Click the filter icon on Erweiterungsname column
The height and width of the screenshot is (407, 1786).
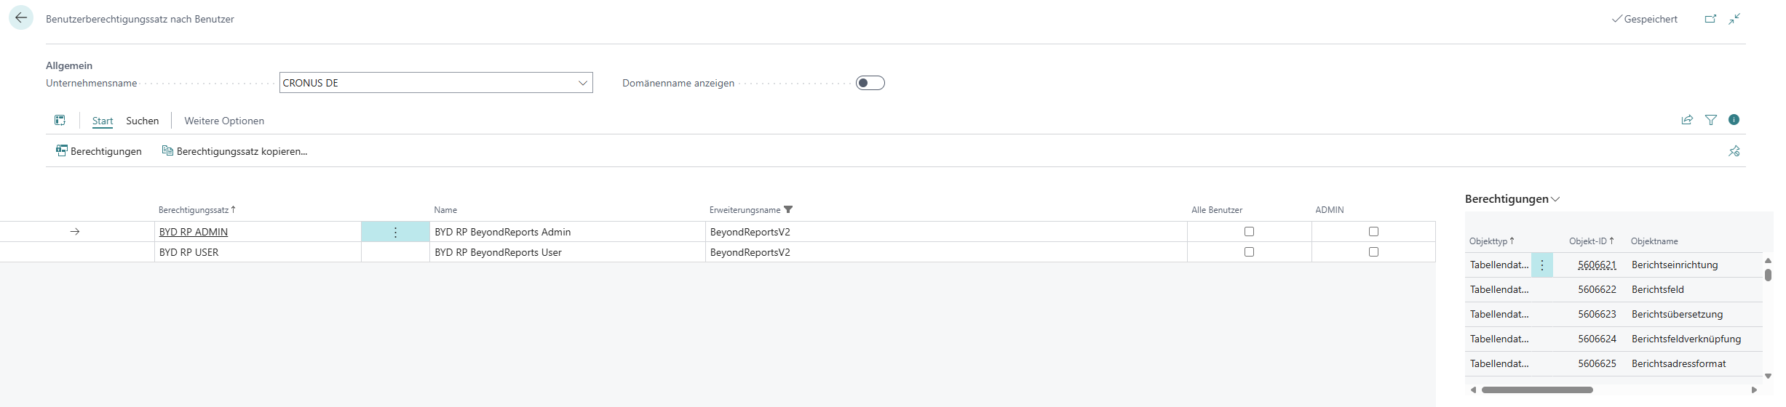(x=788, y=209)
